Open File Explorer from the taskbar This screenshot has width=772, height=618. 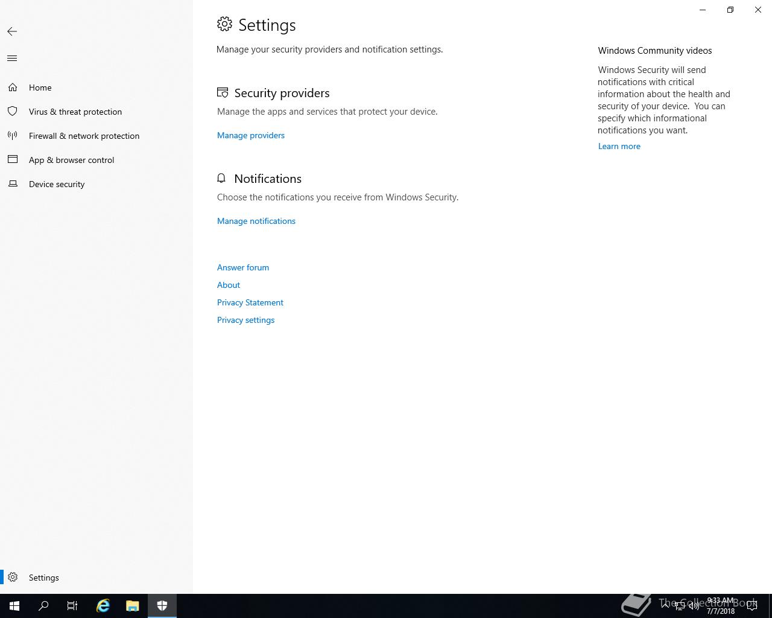(x=133, y=606)
